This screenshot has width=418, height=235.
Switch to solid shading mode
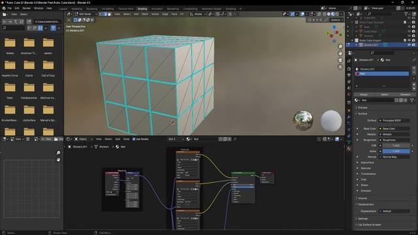tap(329, 14)
